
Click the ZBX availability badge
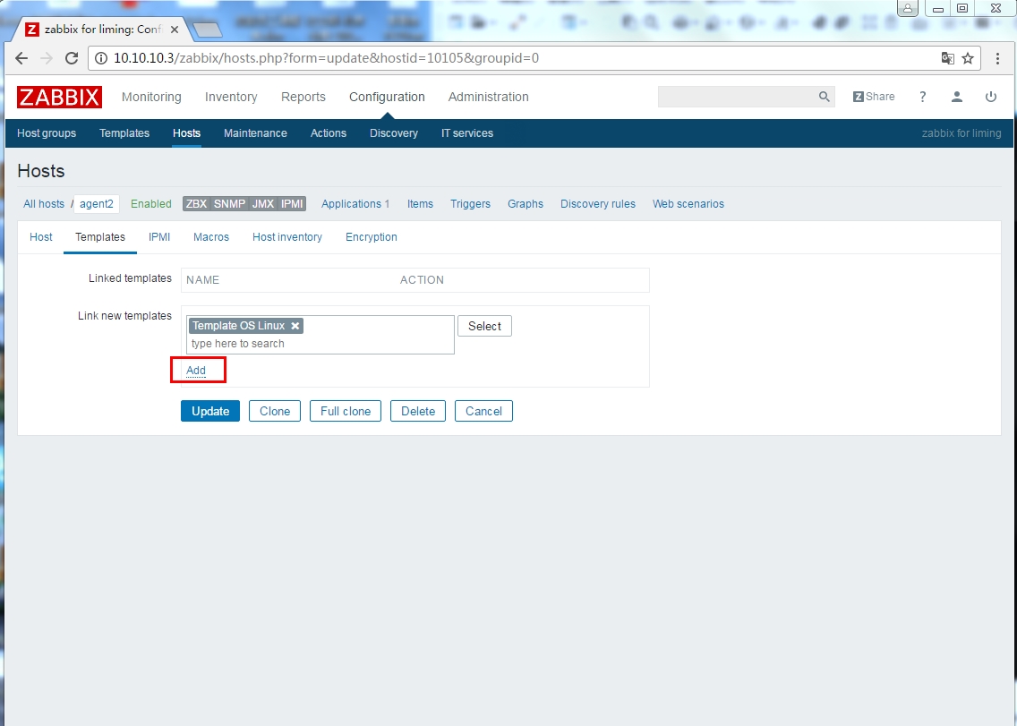coord(196,204)
